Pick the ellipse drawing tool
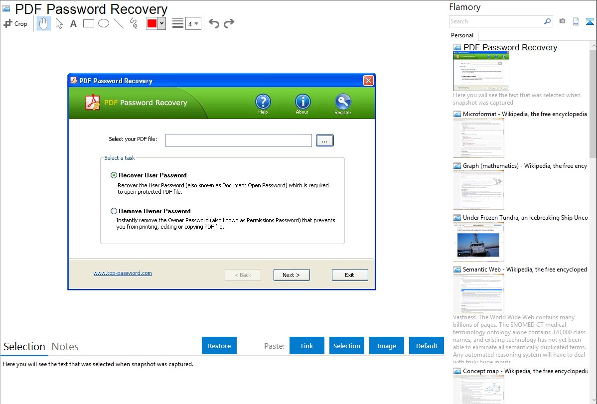Screen dimensions: 597x404 [x=104, y=23]
